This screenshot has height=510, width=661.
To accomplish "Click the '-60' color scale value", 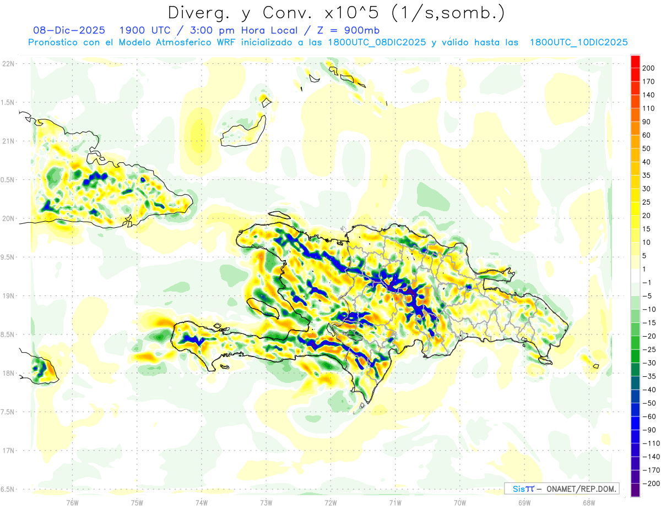I will point(648,416).
